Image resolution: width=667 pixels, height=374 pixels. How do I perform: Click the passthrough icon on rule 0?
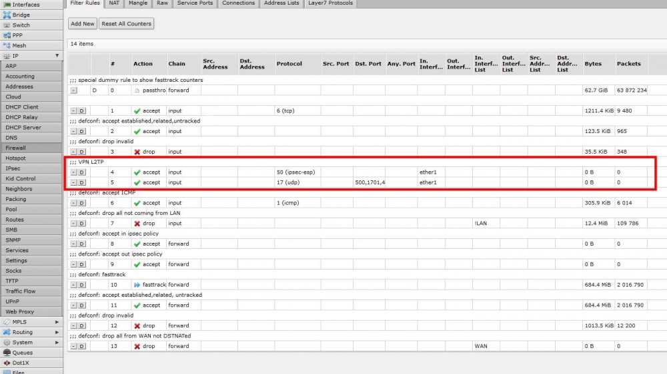(x=137, y=91)
